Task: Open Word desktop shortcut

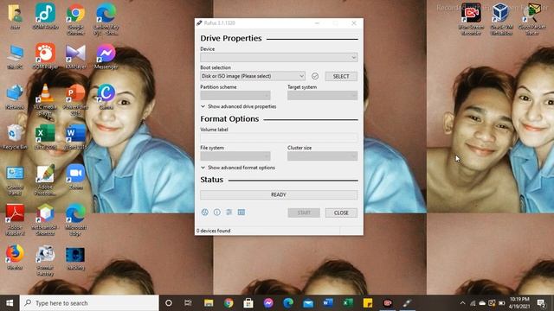Action: [75, 136]
